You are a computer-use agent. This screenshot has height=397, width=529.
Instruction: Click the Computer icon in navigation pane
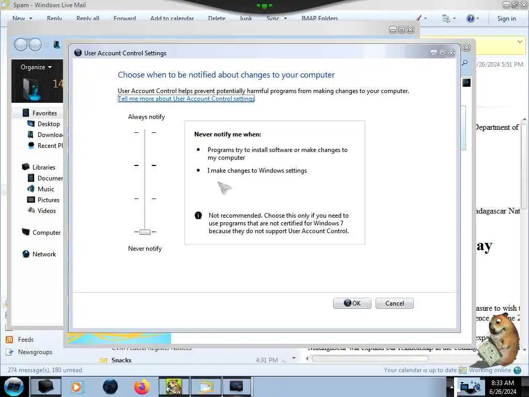click(26, 232)
